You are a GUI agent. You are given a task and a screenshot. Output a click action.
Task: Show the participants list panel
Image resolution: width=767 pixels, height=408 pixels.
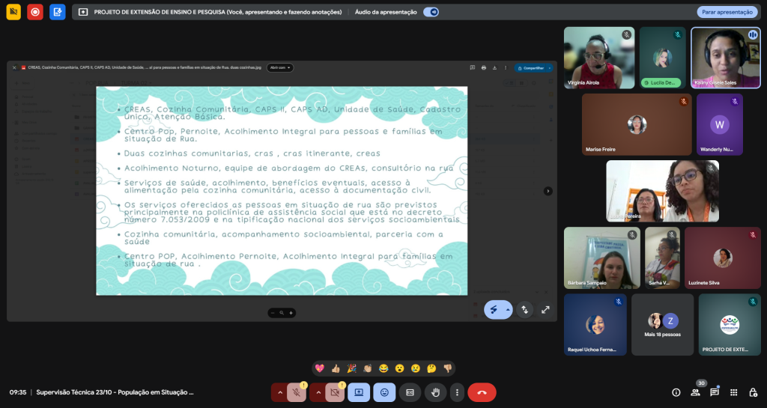click(695, 392)
